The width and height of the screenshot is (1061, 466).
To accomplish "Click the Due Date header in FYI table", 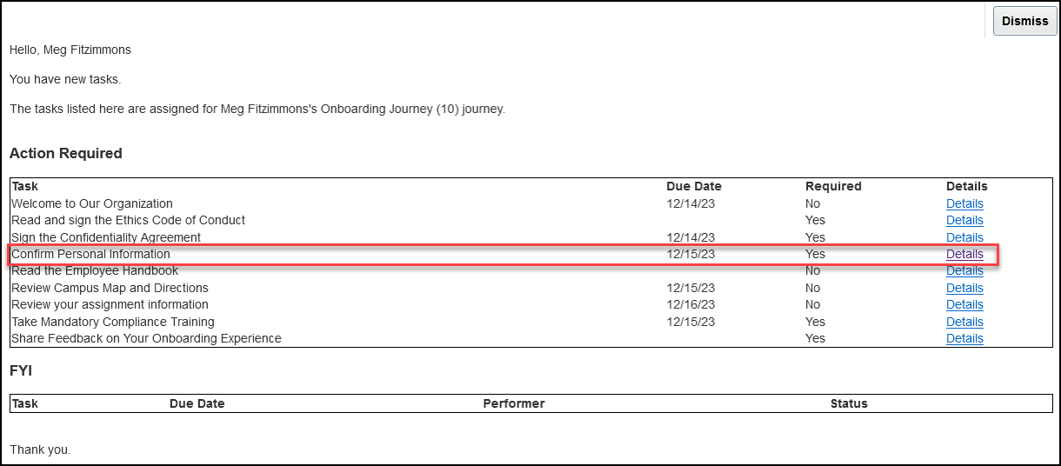I will 197,403.
